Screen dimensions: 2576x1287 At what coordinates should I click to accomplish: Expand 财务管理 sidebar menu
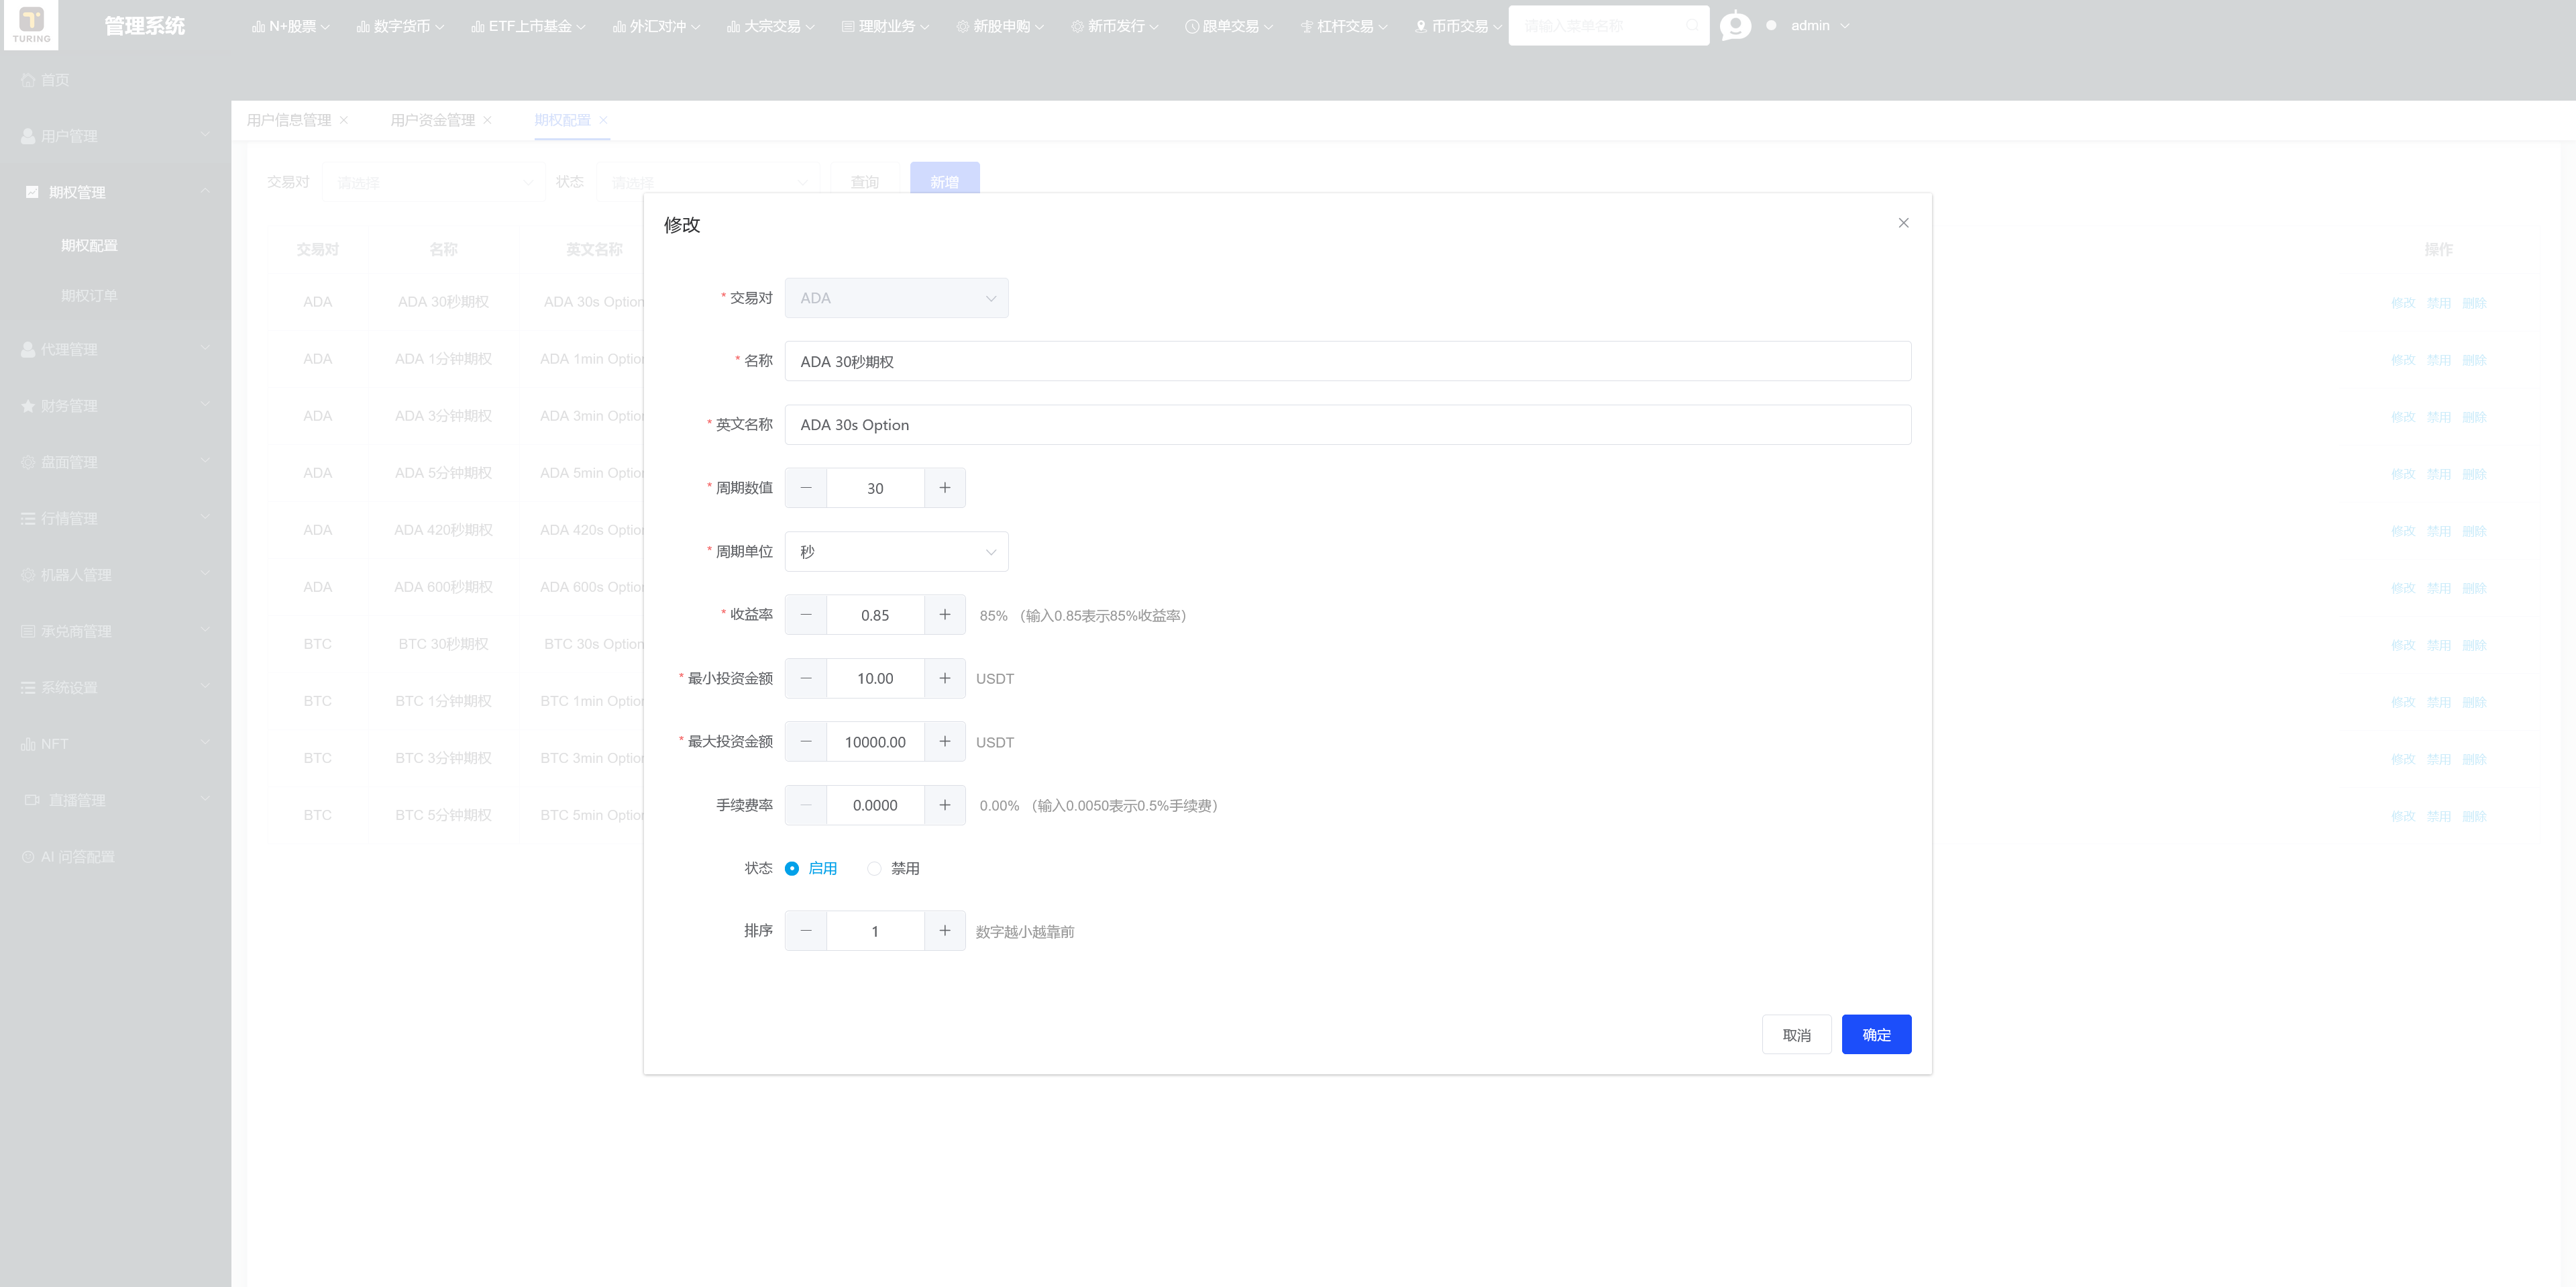click(x=115, y=405)
